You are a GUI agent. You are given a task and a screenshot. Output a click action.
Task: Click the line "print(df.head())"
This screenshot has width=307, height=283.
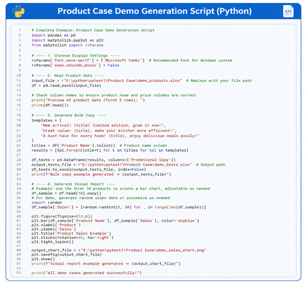[50, 105]
